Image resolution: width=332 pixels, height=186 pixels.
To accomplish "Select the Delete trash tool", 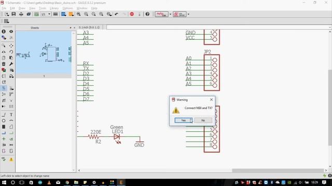I will [4, 64].
